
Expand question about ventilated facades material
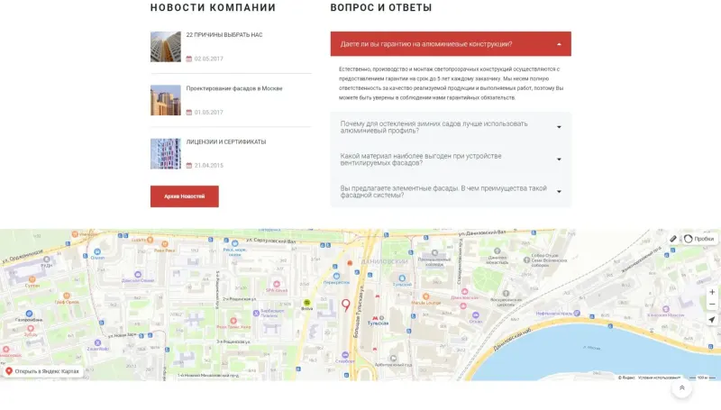tap(451, 159)
